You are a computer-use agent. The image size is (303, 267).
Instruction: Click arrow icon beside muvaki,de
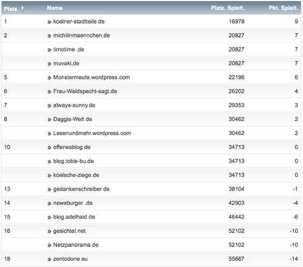49,64
